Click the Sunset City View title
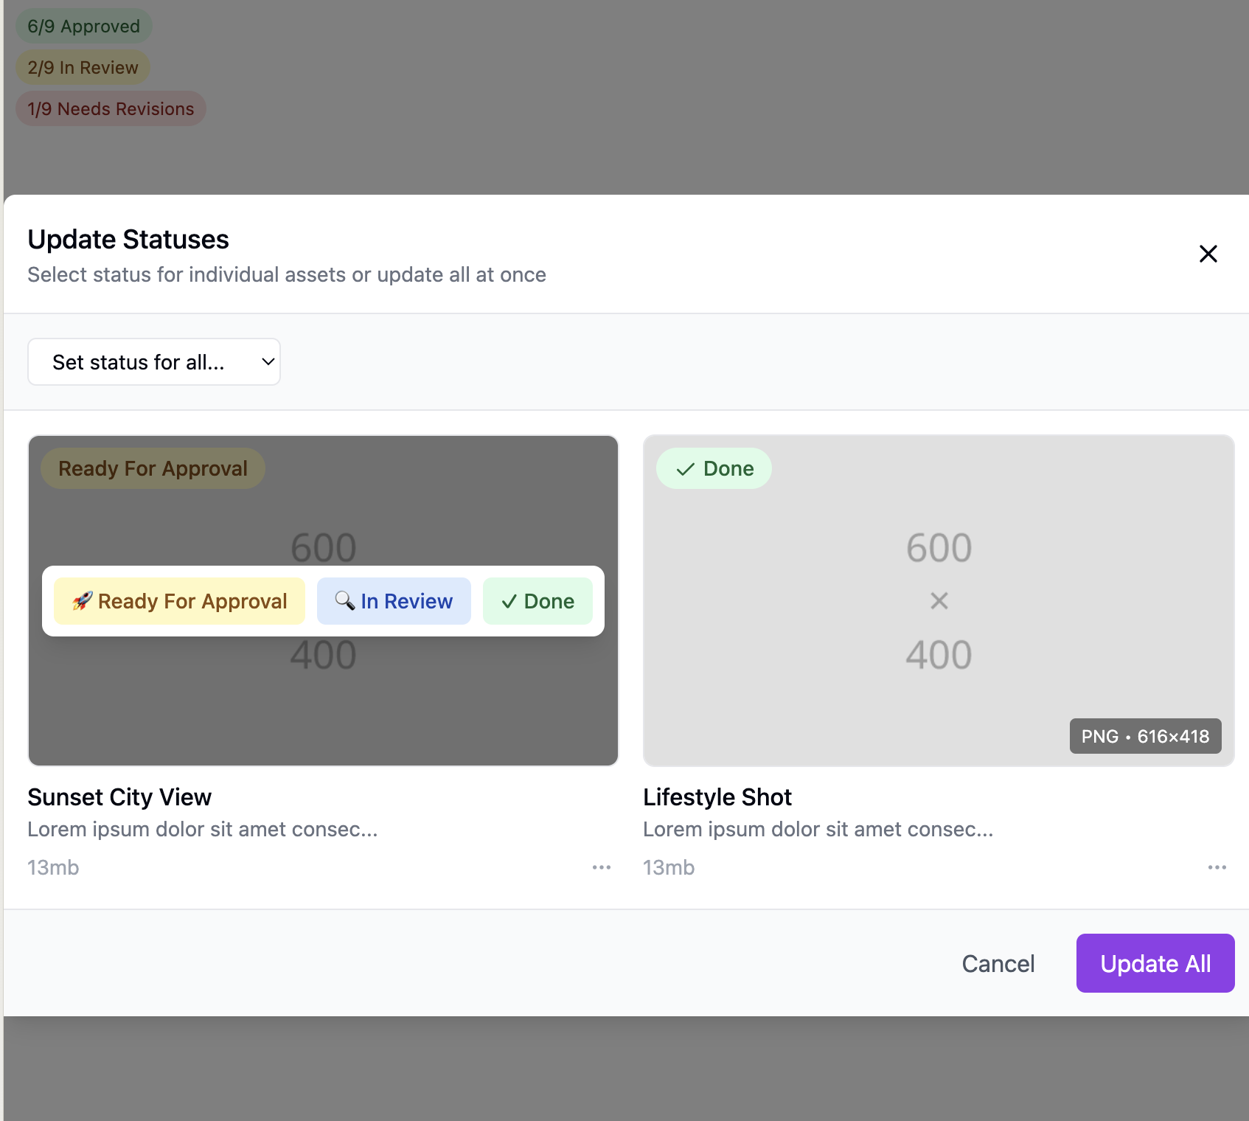This screenshot has width=1249, height=1121. tap(119, 797)
